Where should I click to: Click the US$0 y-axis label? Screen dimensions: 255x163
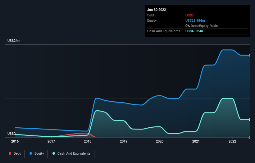tap(11, 134)
